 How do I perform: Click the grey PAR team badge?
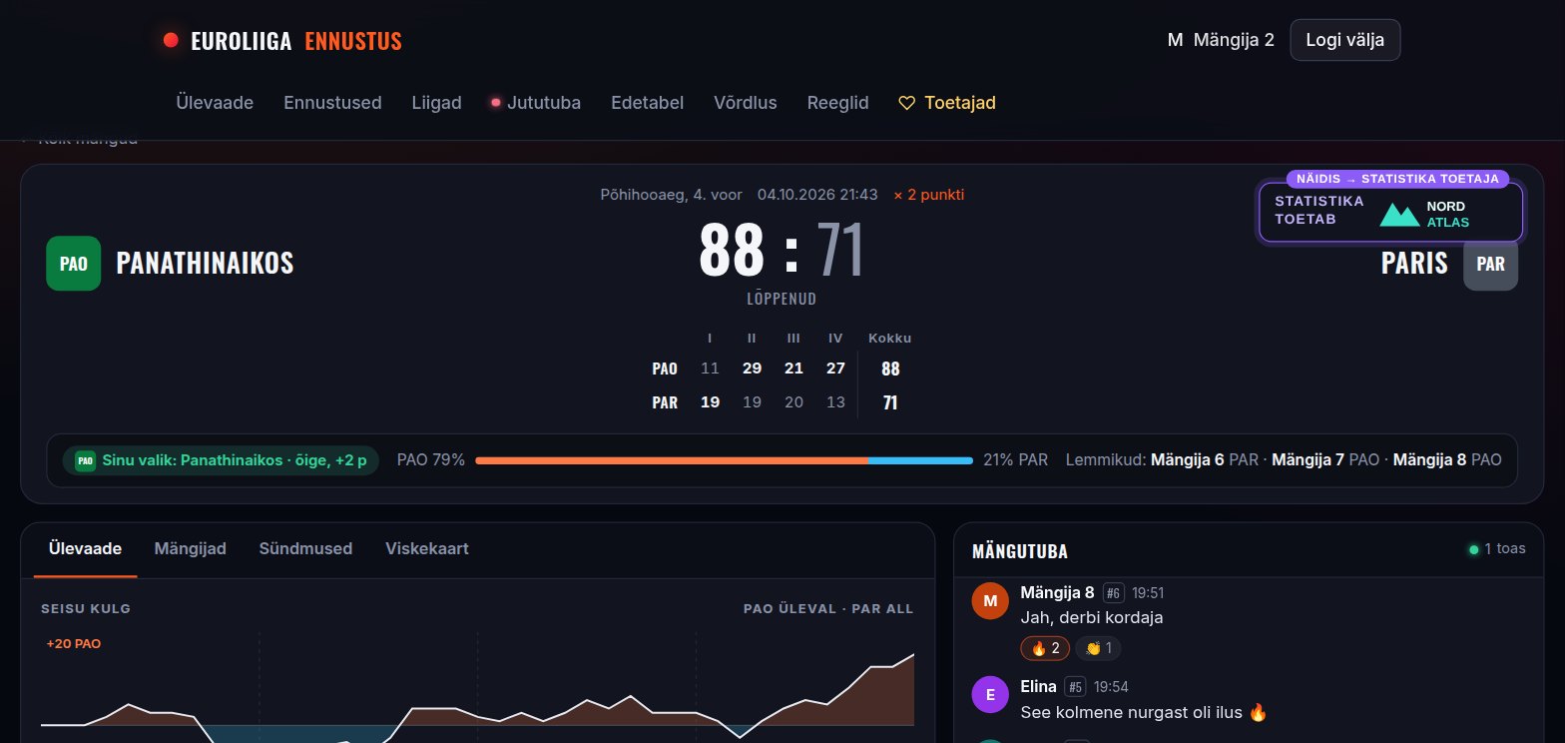(x=1490, y=263)
